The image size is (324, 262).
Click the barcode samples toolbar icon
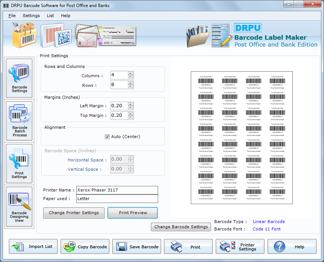(x=56, y=35)
